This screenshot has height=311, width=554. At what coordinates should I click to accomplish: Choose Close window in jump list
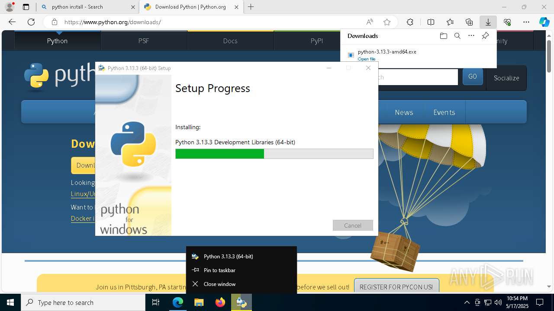[242, 284]
